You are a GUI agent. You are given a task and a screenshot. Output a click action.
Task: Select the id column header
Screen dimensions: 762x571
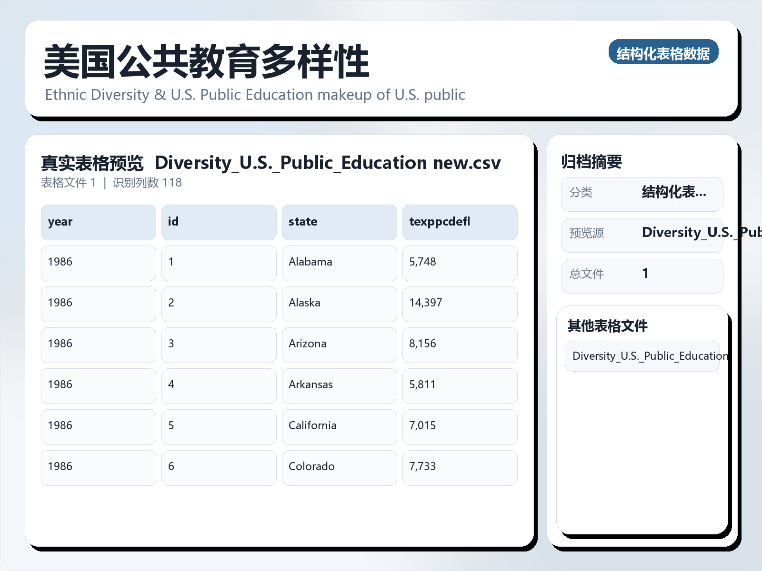point(219,222)
